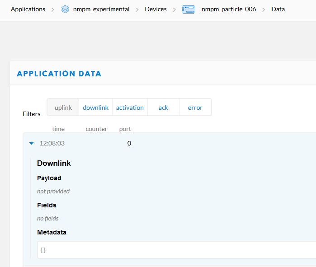Click the Fields label
This screenshot has height=267, width=316.
pos(47,205)
